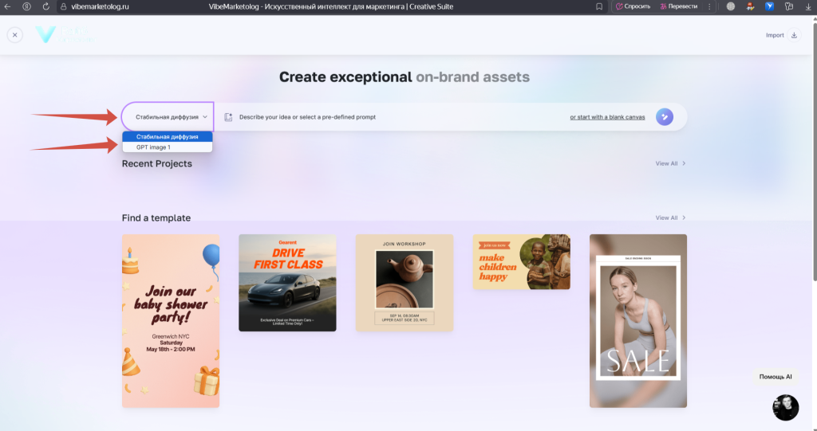Image resolution: width=817 pixels, height=431 pixels.
Task: Open the AI help chat avatar
Action: [785, 407]
